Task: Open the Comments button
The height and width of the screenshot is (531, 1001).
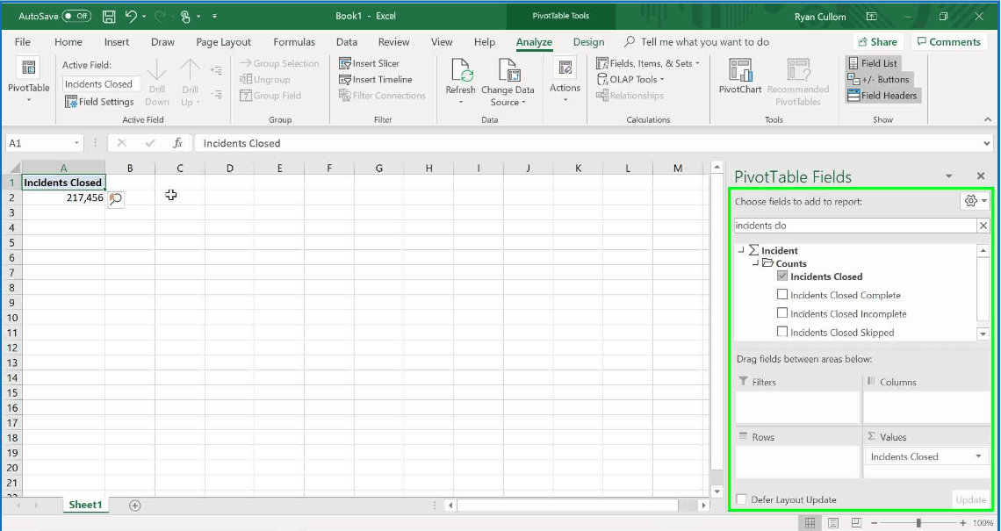Action: (948, 41)
